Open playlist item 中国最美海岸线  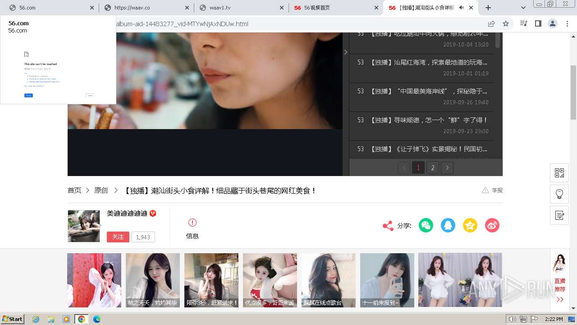click(421, 97)
